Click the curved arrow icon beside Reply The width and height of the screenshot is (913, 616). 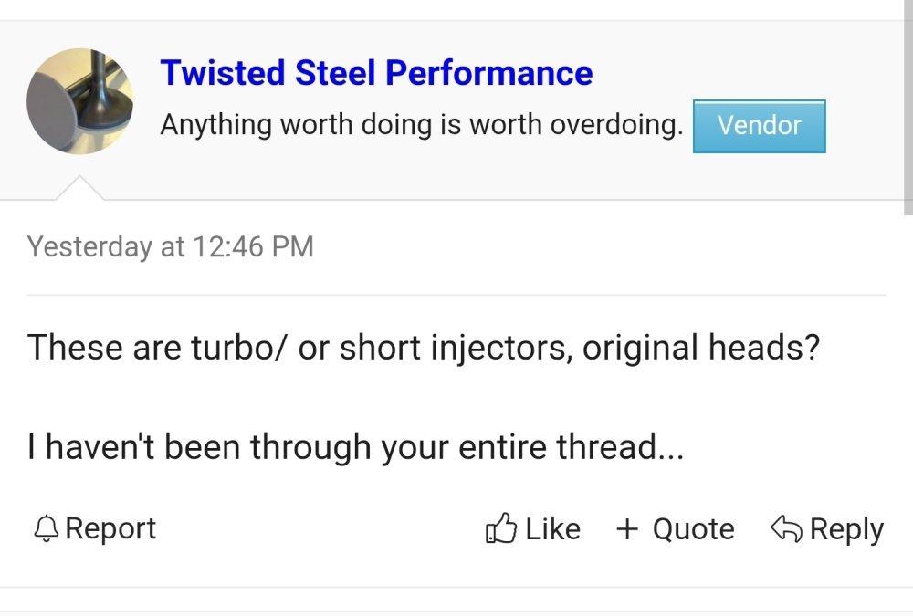[x=786, y=527]
